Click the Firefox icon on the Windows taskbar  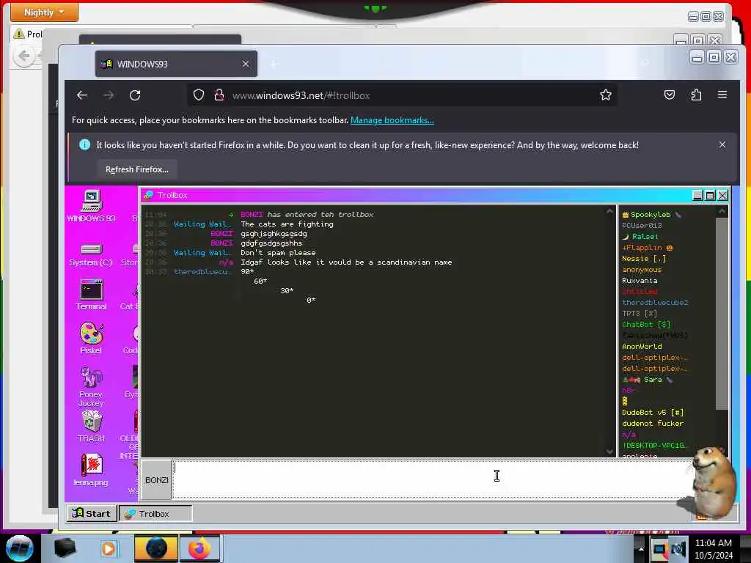199,548
